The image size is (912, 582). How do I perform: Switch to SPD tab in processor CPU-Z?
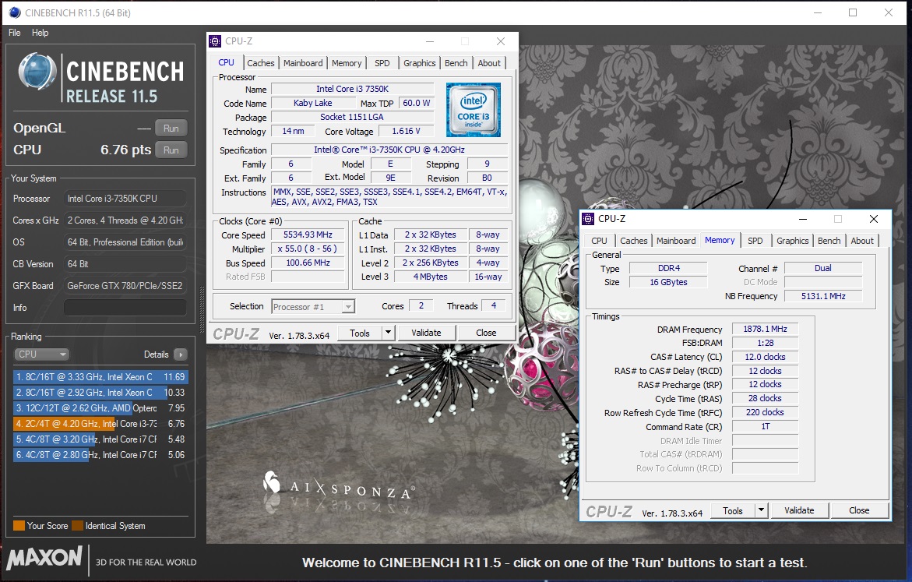tap(382, 63)
